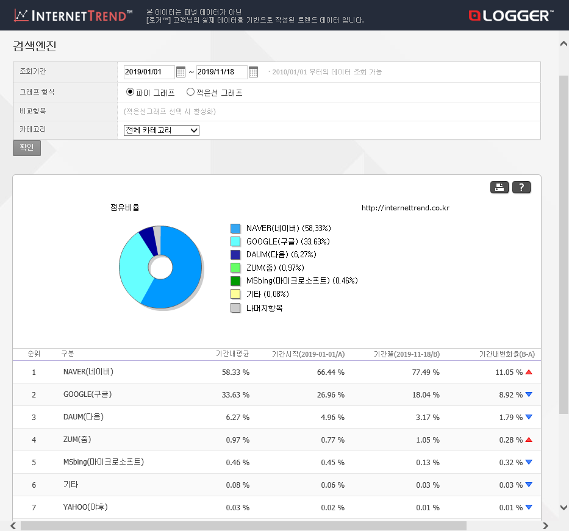
Task: Click the 기간내변화율(B-A) column header
Action: click(x=507, y=354)
